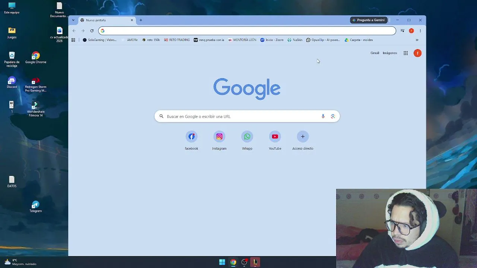Select the Discord desktop shortcut
The height and width of the screenshot is (268, 477).
click(x=12, y=83)
